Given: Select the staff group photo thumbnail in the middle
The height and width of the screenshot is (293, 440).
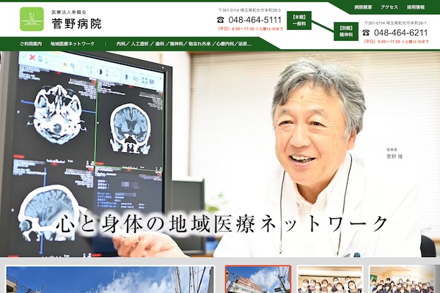Looking at the screenshot, I should (x=330, y=279).
